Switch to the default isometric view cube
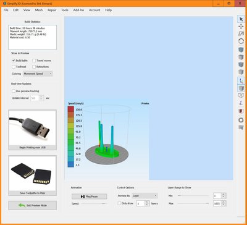The width and height of the screenshot is (247, 225). (x=241, y=49)
